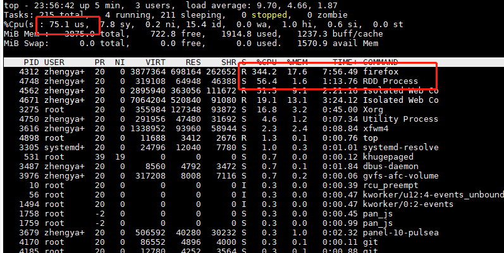
Task: Click the USER column header
Action: click(54, 62)
